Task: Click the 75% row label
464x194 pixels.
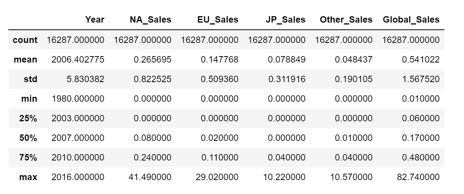Action: [x=28, y=157]
